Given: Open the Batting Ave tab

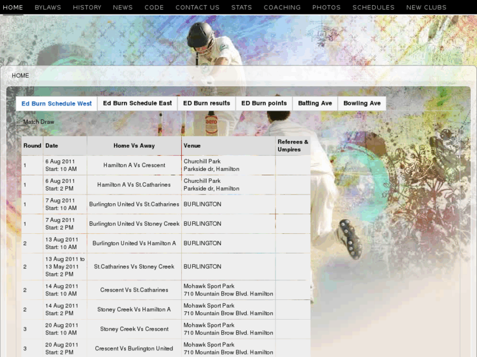Looking at the screenshot, I should coord(315,103).
